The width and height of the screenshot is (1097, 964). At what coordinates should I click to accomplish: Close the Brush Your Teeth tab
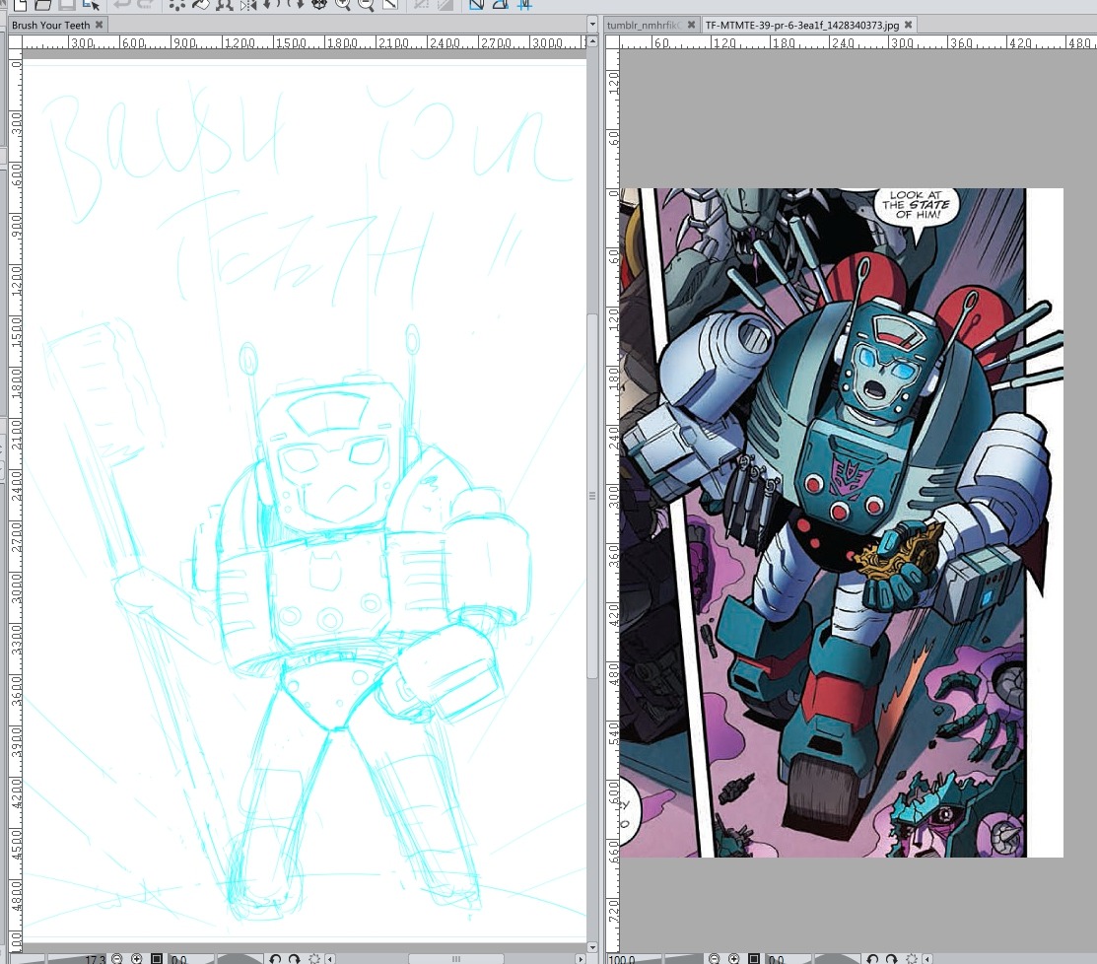point(100,25)
